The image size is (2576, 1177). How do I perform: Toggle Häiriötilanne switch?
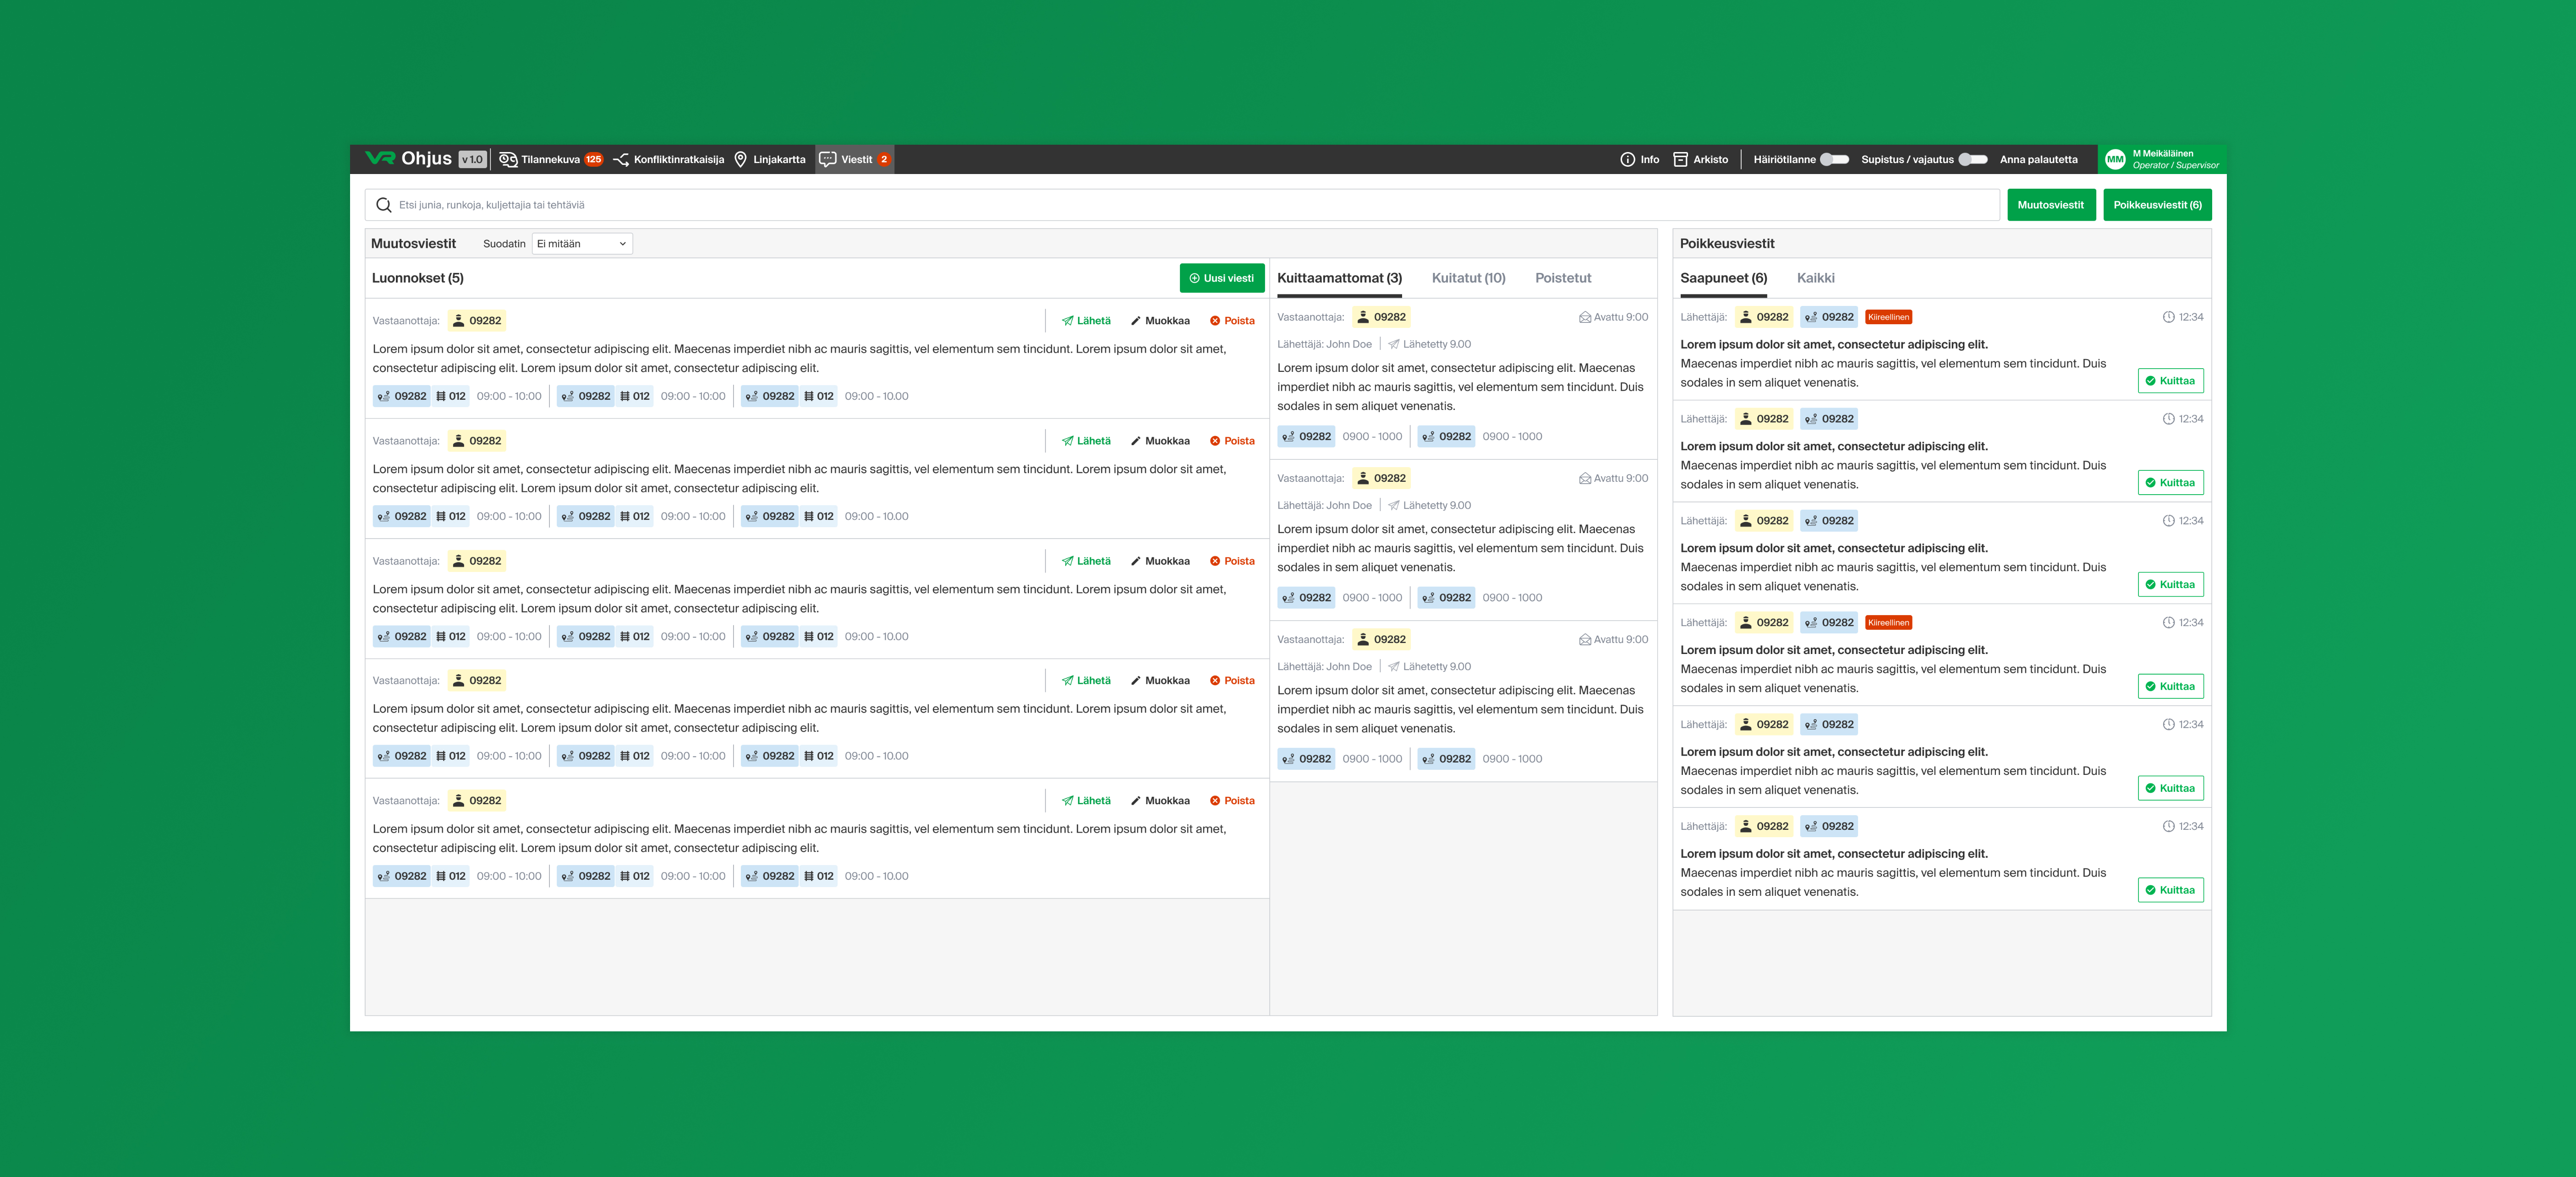pos(1834,159)
